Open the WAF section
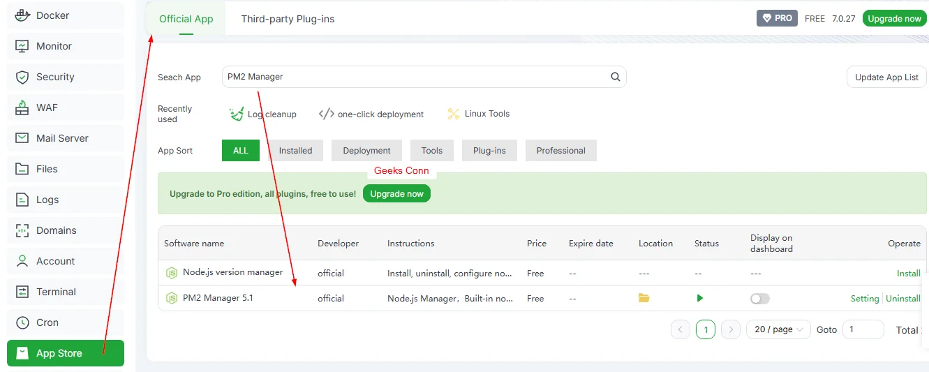 [66, 107]
